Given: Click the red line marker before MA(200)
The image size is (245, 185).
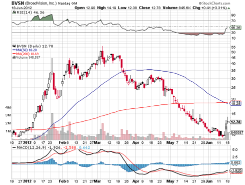Looking at the screenshot, I should 14,54.
